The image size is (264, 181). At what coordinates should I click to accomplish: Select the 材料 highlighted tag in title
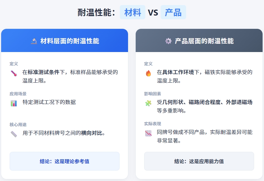coord(133,12)
